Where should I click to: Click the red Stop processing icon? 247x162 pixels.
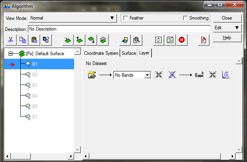(182, 40)
